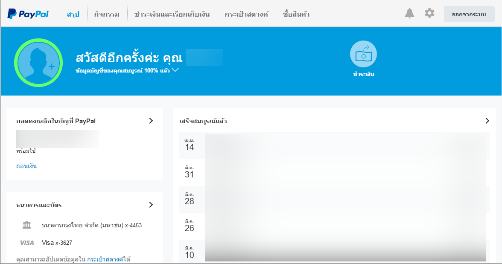Open ธนาคารและบัตร section arrow
The width and height of the screenshot is (502, 264).
(x=151, y=205)
